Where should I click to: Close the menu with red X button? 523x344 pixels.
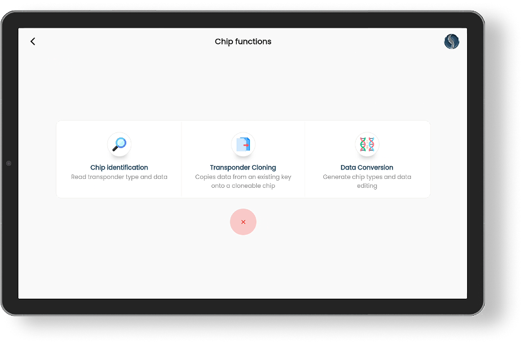pyautogui.click(x=243, y=222)
